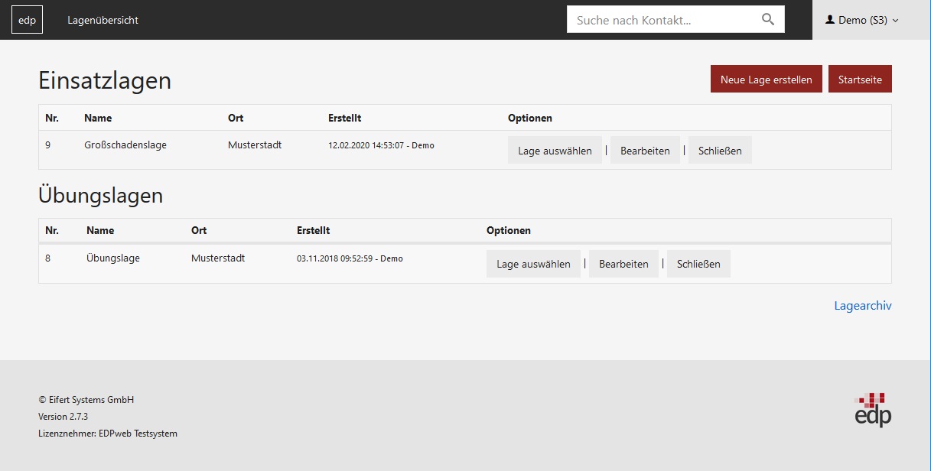Click the 03.11.2018 09:52:59 - Demo timestamp
Image resolution: width=931 pixels, height=471 pixels.
[x=350, y=258]
